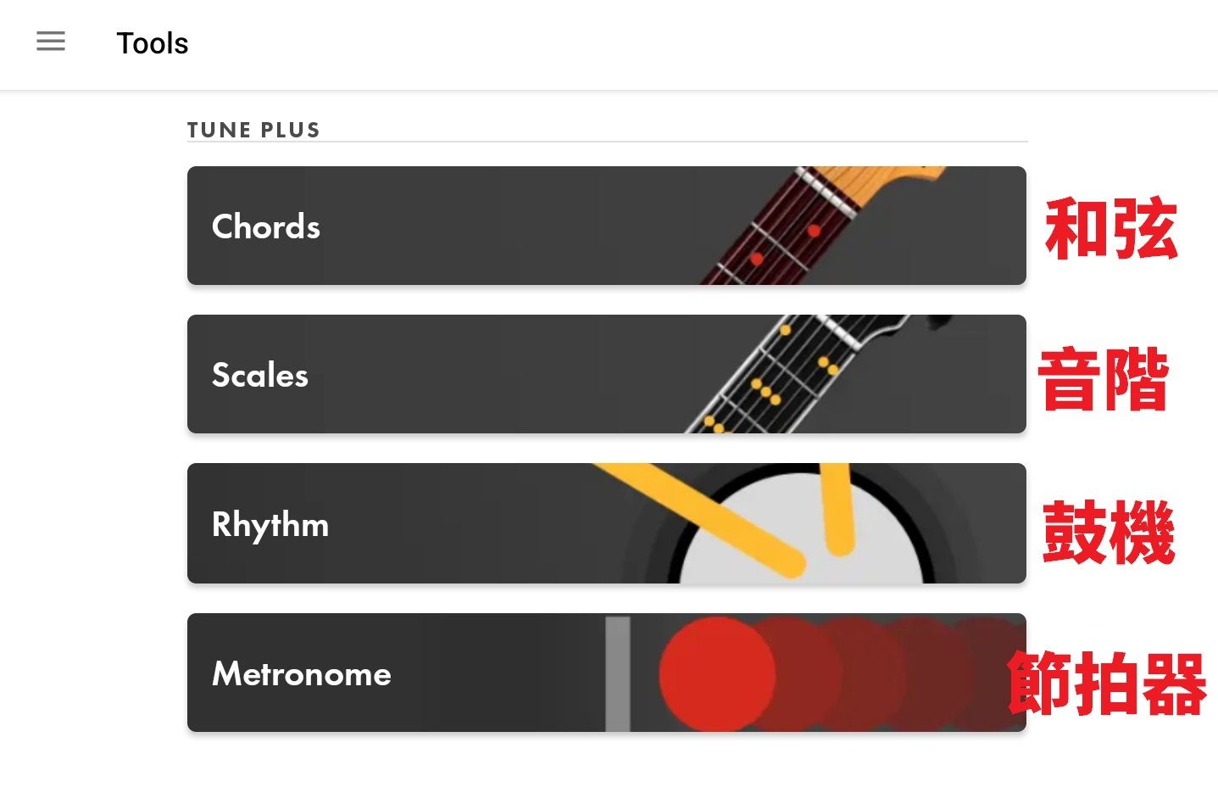Select the TUNE PLUS section header
The height and width of the screenshot is (804, 1218).
click(253, 129)
